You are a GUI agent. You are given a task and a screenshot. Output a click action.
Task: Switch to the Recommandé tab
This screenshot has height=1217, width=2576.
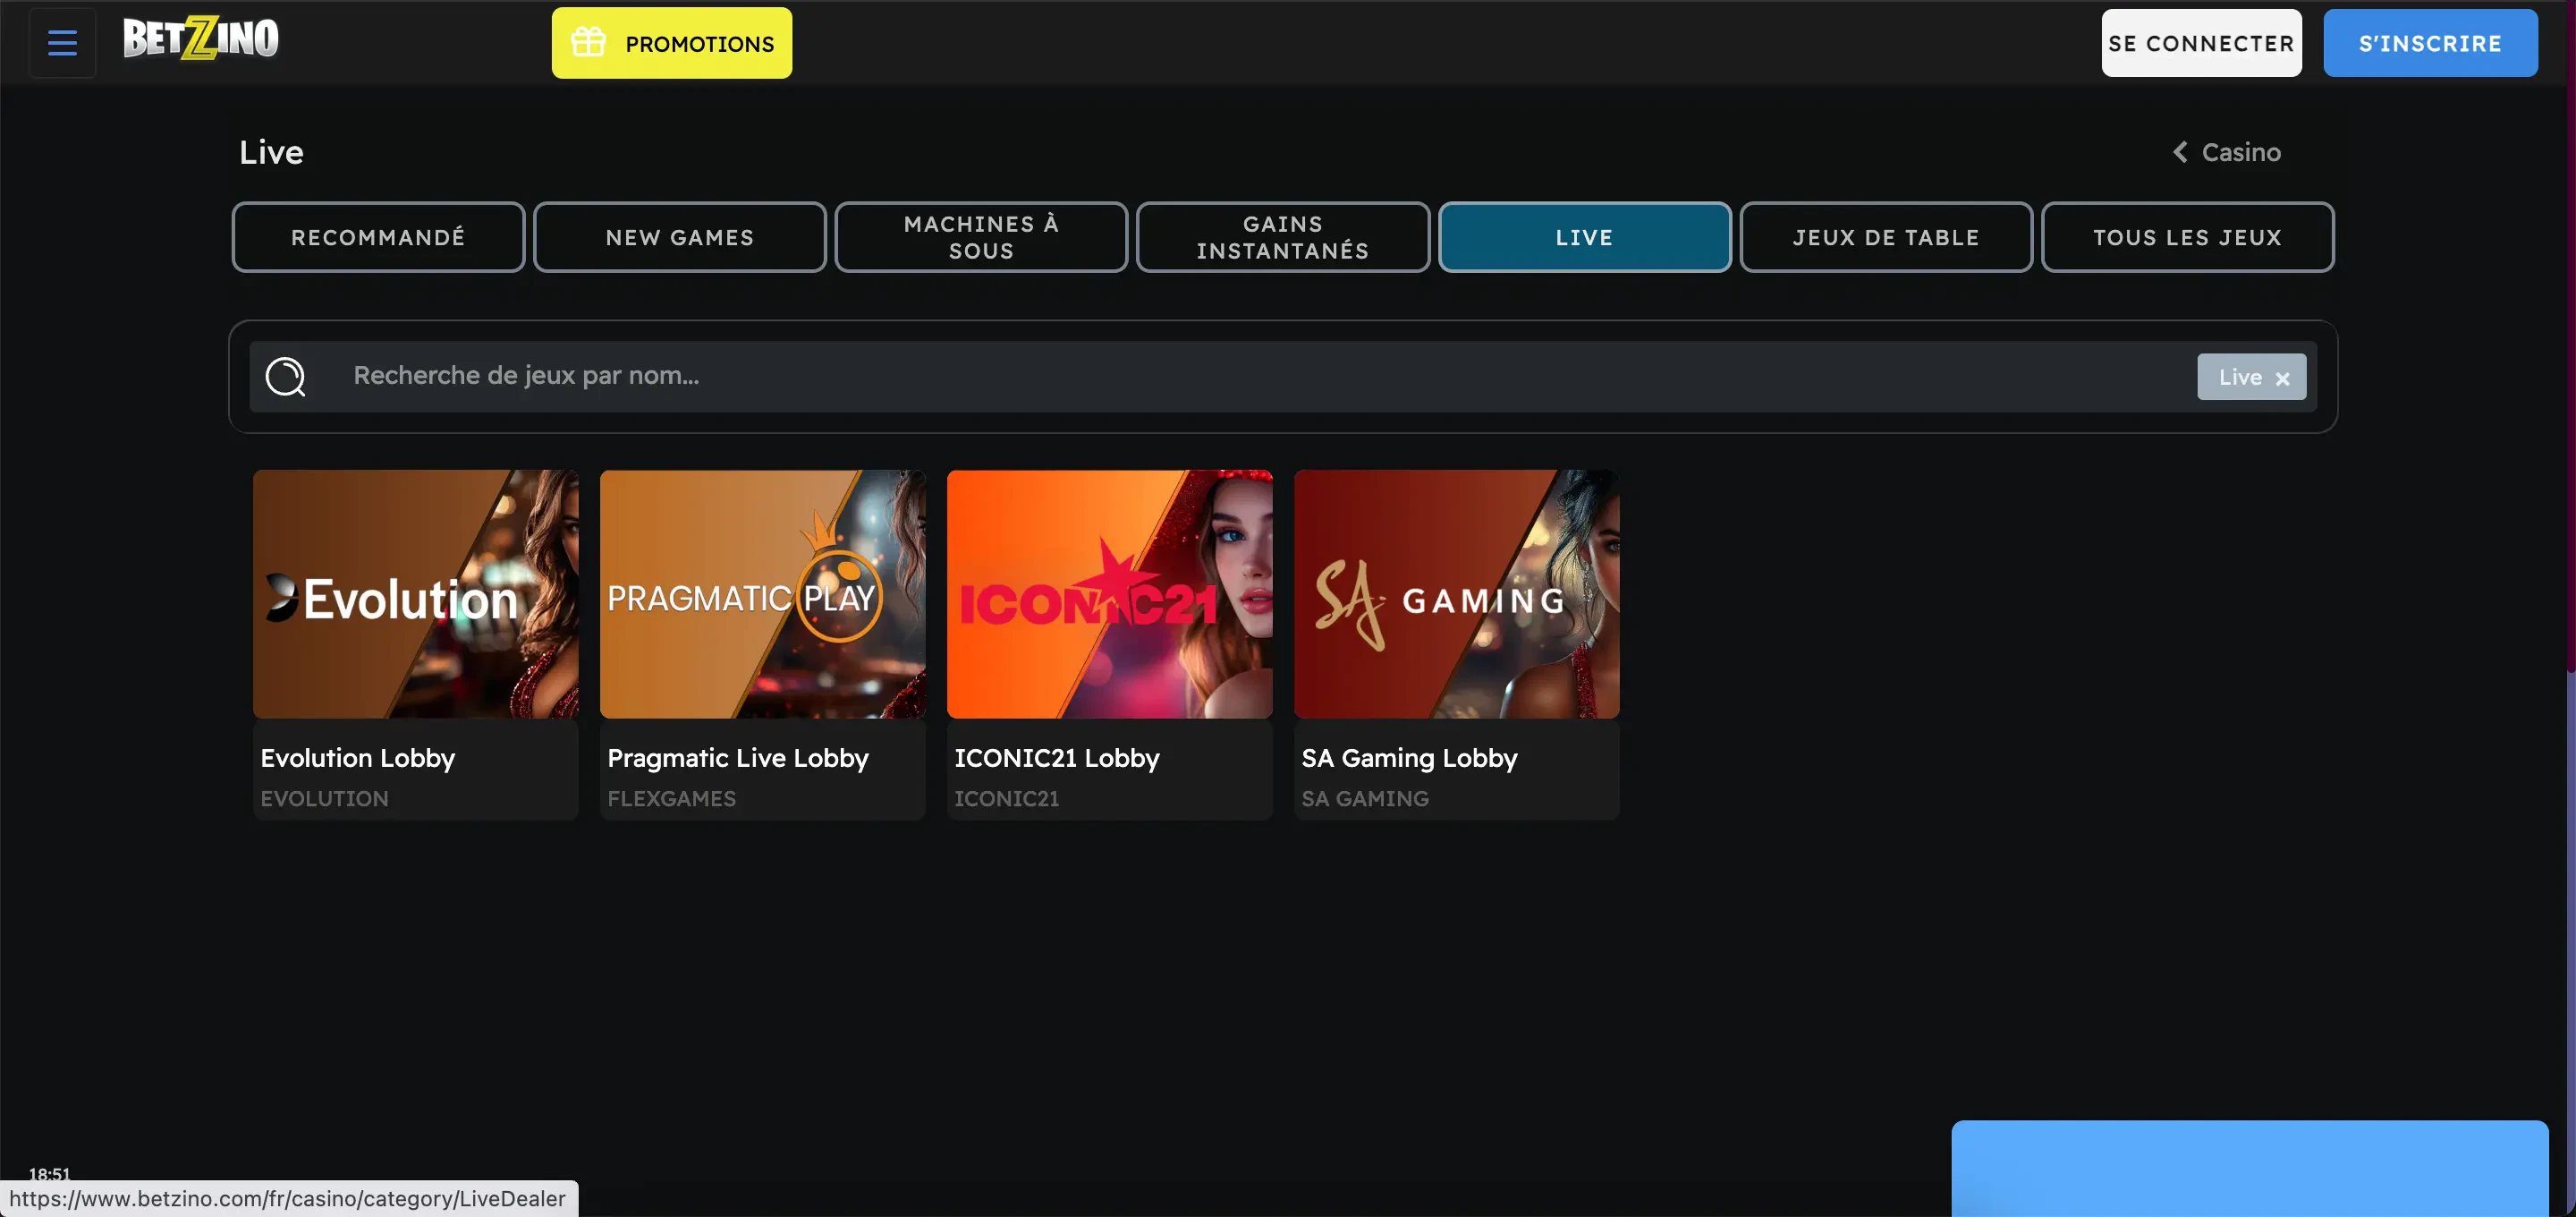[x=378, y=237]
